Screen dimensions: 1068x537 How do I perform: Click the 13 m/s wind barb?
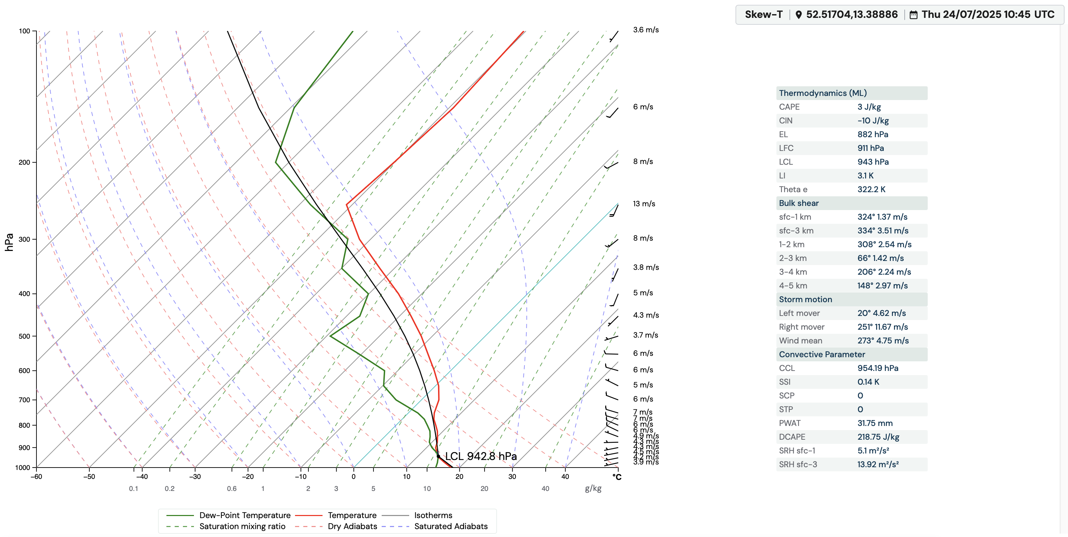click(614, 210)
